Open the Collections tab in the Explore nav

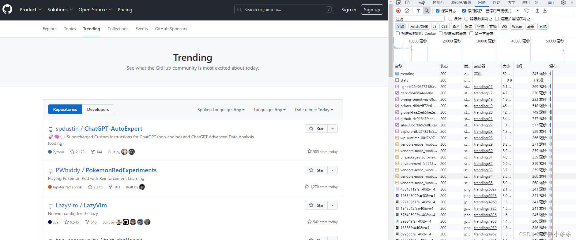pos(118,29)
